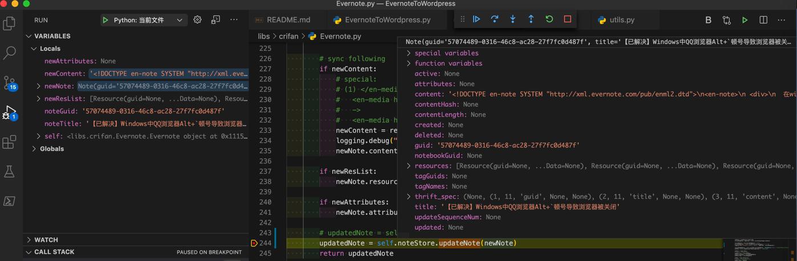Select the noteTitle variable row
This screenshot has height=261, width=797.
[136, 124]
